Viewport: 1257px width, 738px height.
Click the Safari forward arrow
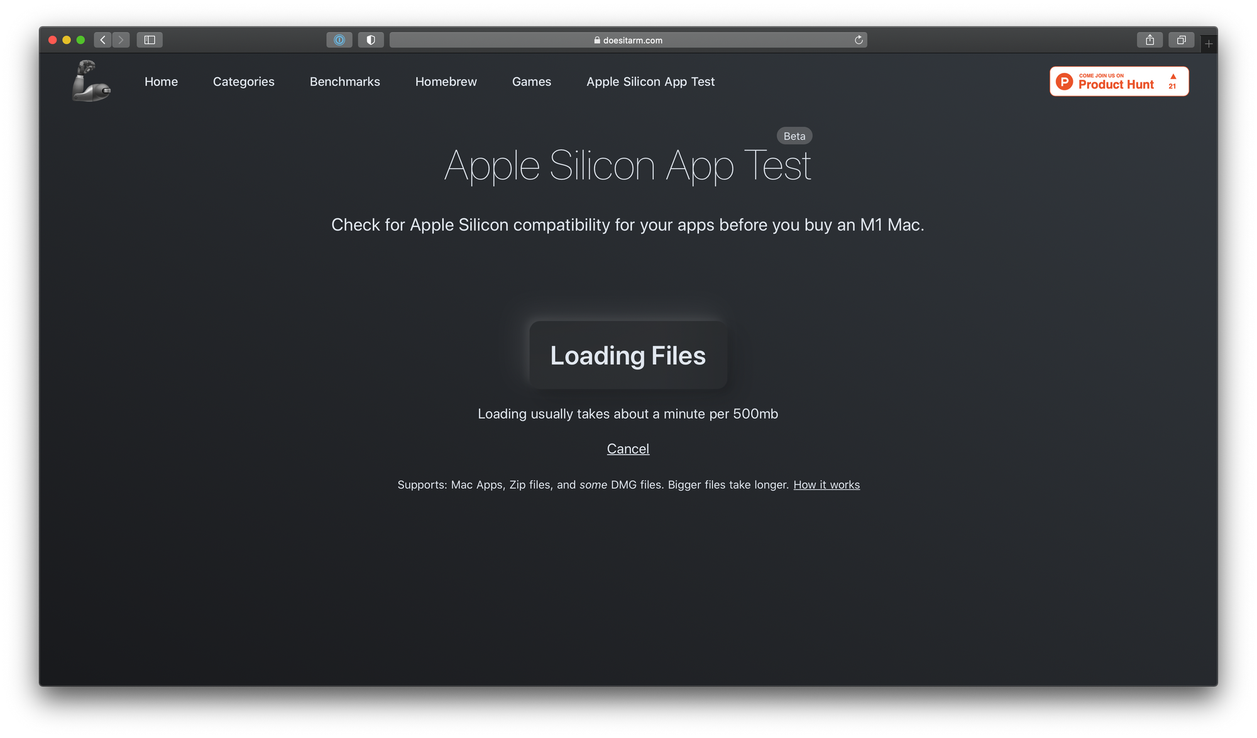[121, 40]
